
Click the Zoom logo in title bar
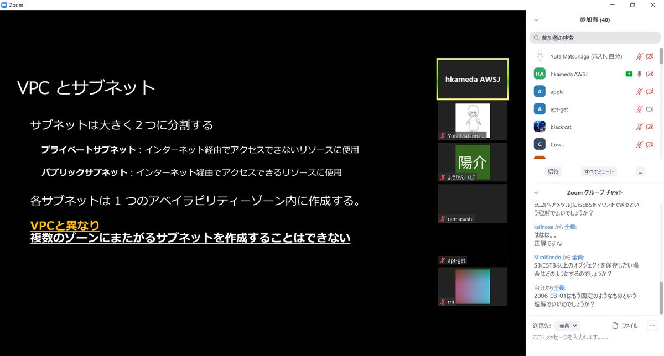tap(4, 4)
